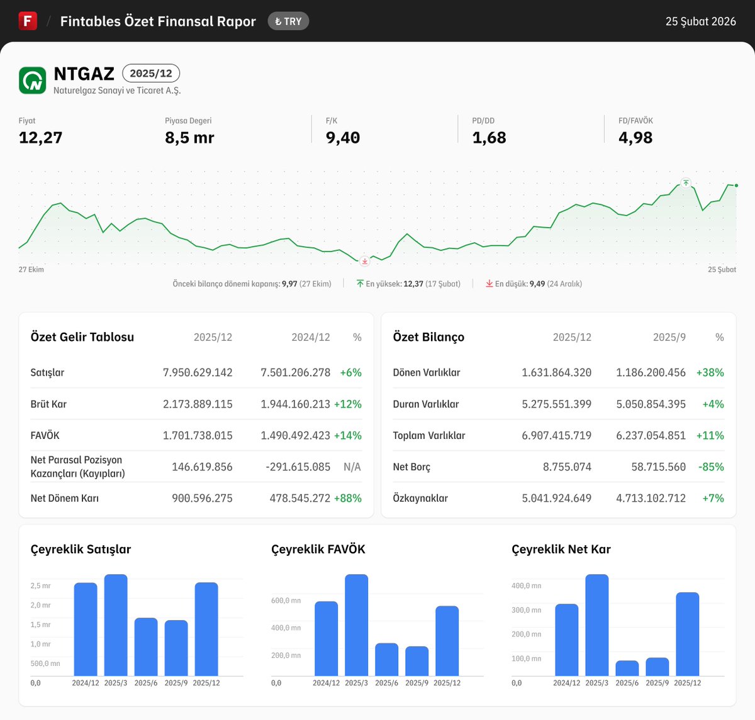Viewport: 755px width, 720px height.
Task: Click the Çeyreklik Satışlar chart title
Action: click(81, 549)
